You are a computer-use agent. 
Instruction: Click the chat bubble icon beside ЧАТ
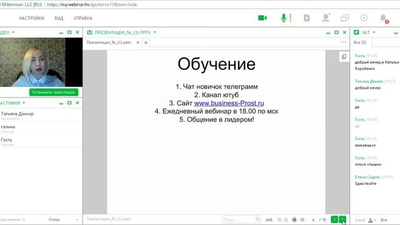pyautogui.click(x=356, y=32)
